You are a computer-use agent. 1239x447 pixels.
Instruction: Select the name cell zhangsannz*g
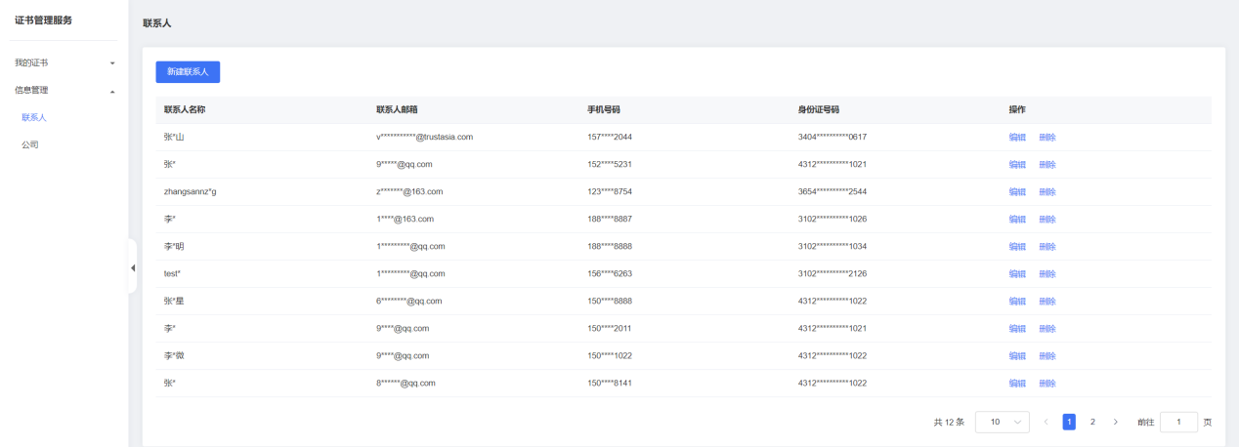click(x=190, y=191)
